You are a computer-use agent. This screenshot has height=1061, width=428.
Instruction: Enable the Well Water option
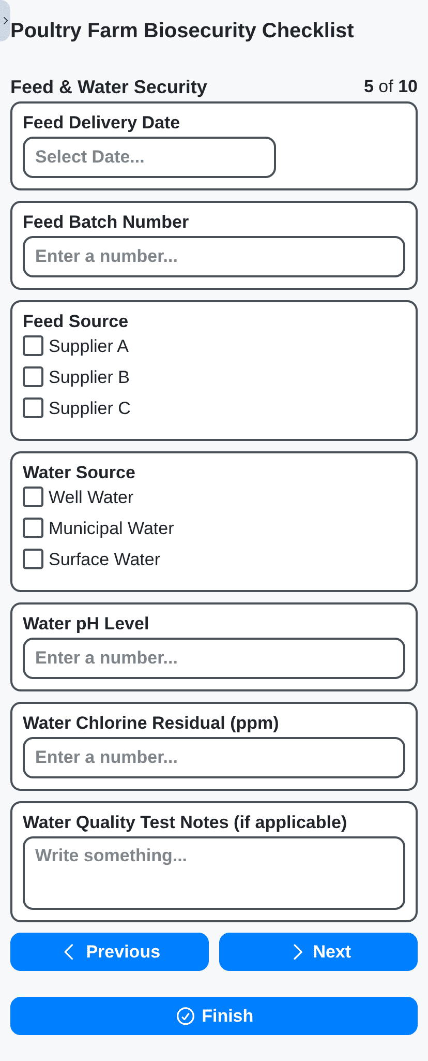33,497
